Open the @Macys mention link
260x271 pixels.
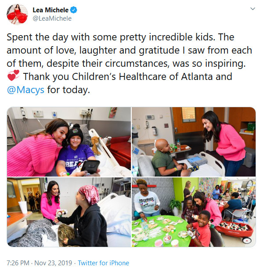point(25,90)
